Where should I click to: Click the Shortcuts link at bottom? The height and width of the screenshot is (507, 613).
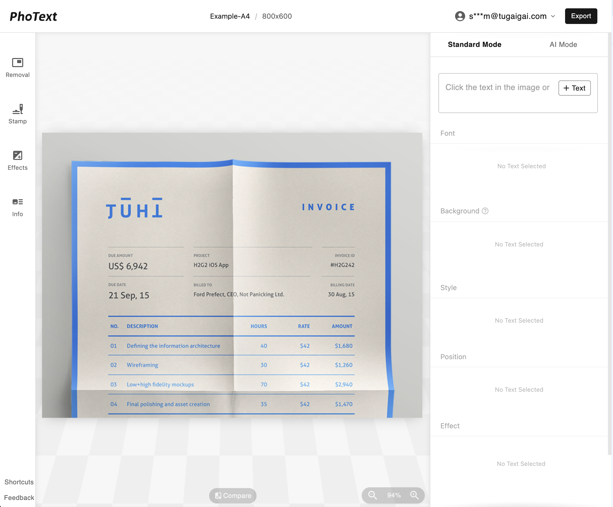click(19, 482)
